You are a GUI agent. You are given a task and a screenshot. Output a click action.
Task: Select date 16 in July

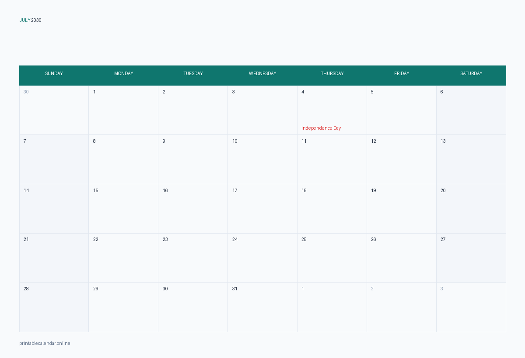pyautogui.click(x=193, y=209)
